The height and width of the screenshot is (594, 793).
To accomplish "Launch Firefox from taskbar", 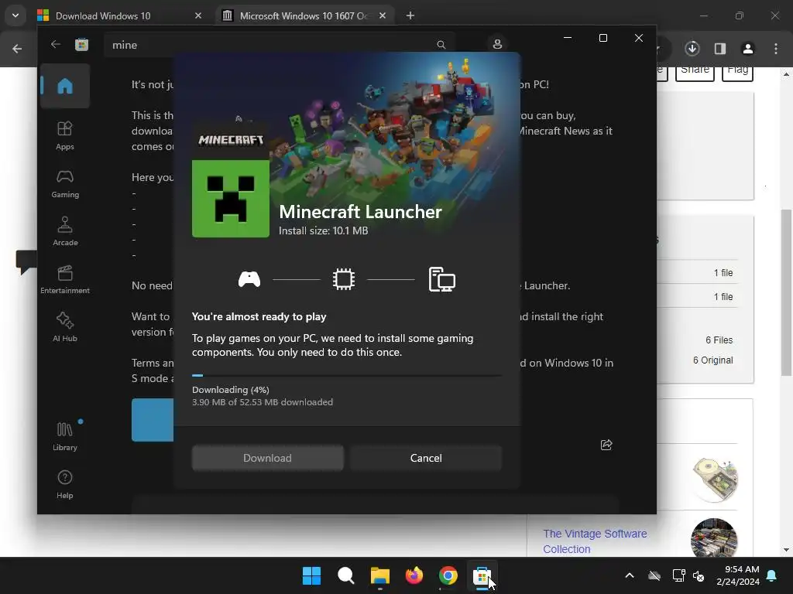I will (414, 575).
